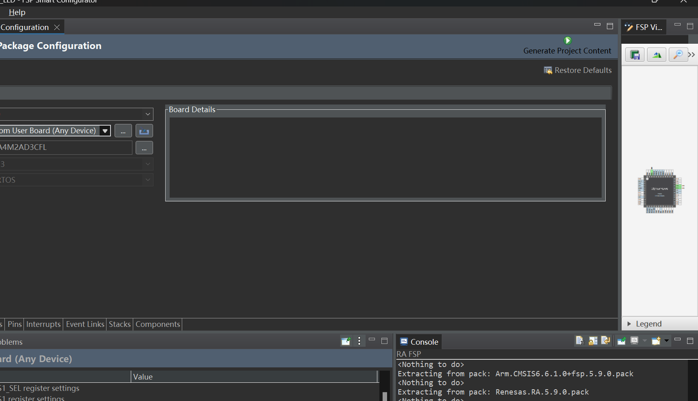Click the new view icon in the Problems panel
Viewport: 698px width, 401px height.
coord(346,341)
